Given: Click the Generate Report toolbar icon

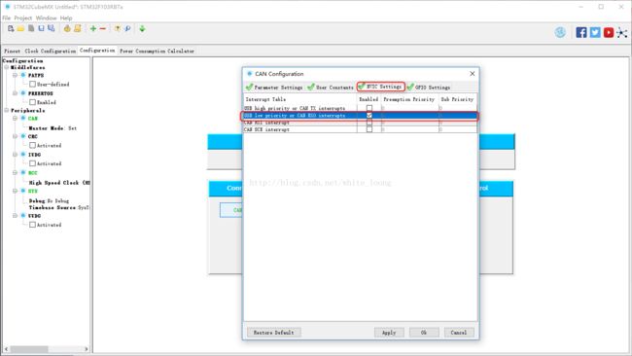Looking at the screenshot, I should tap(67, 28).
